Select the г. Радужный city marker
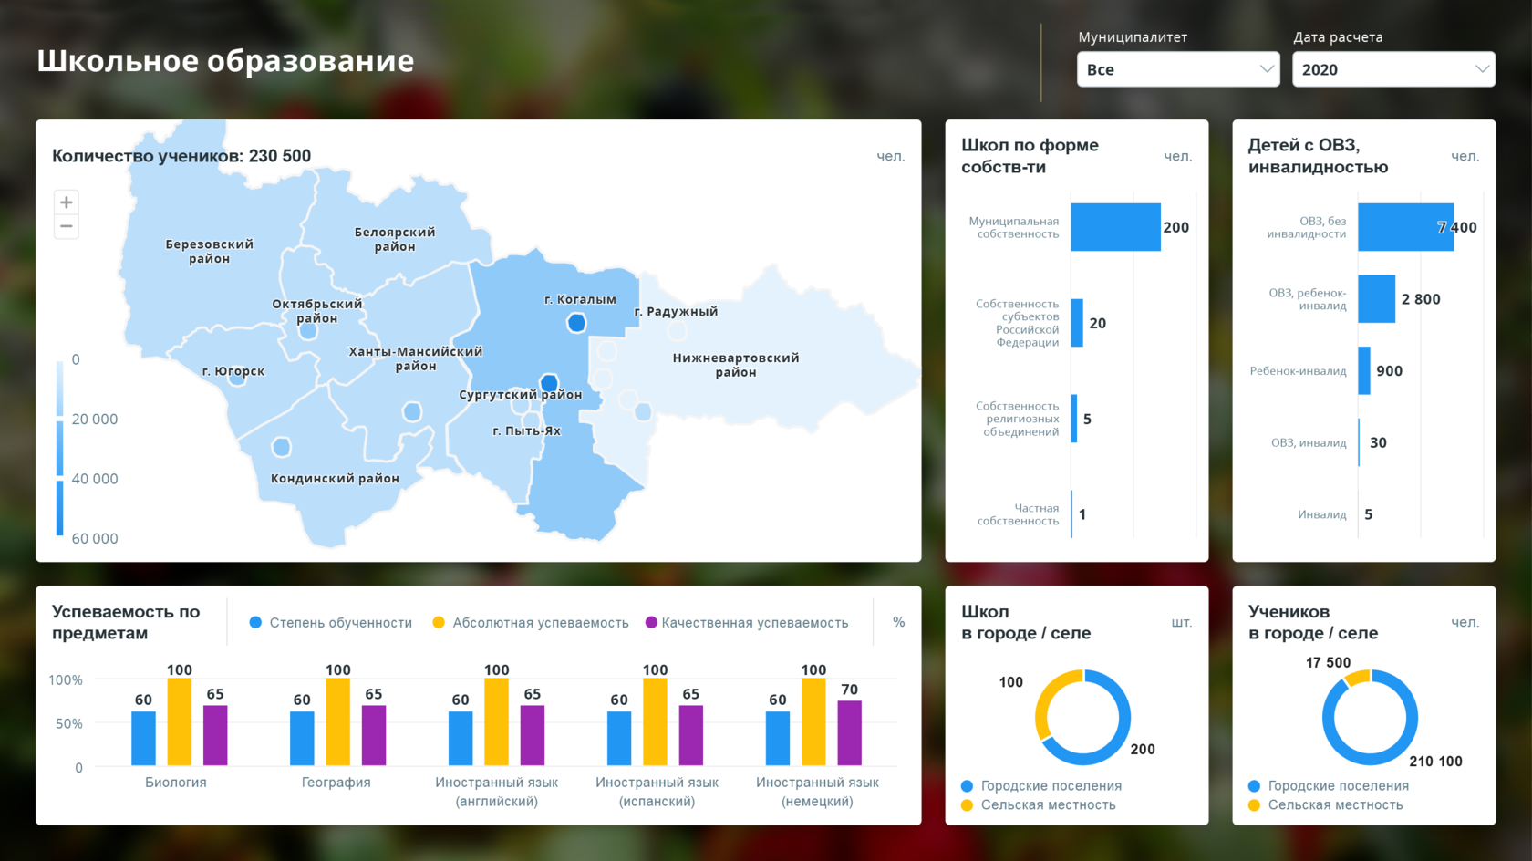This screenshot has height=861, width=1532. [677, 329]
